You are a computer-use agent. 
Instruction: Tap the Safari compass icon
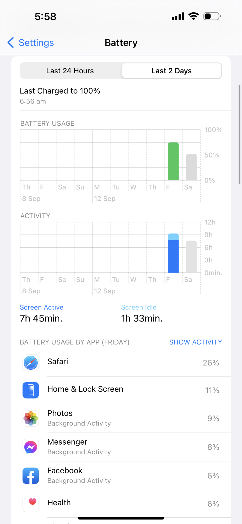(x=31, y=363)
